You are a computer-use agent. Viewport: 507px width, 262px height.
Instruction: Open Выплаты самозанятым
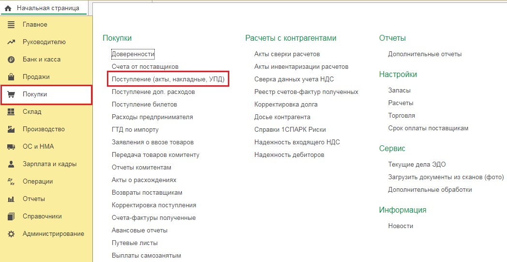point(147,256)
